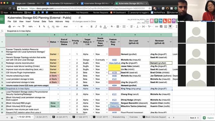
Task: Open the Dev Lead column filter dropdown
Action: 148,42
